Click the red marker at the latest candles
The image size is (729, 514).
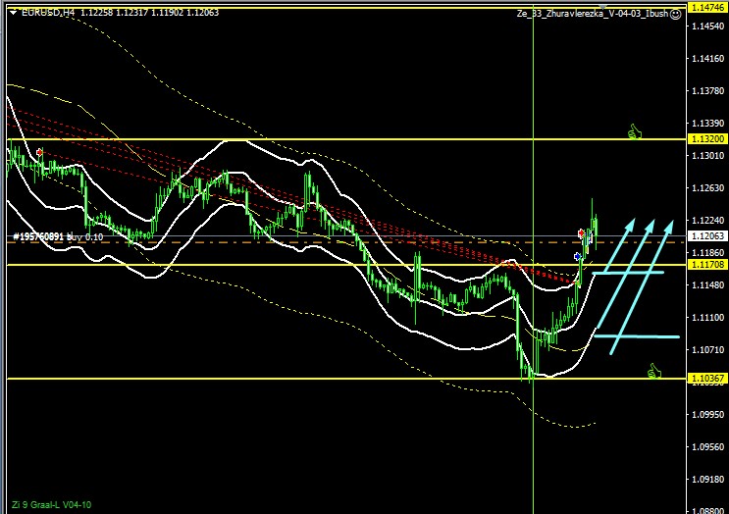pos(582,233)
